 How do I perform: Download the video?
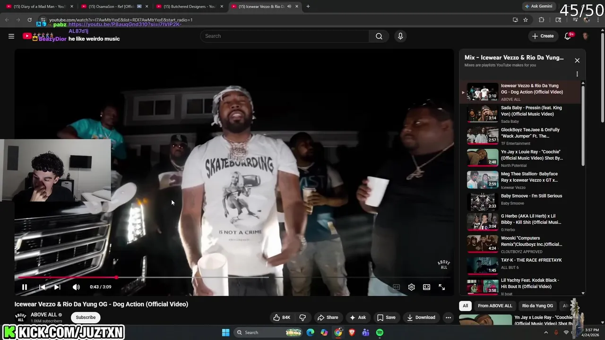point(421,317)
